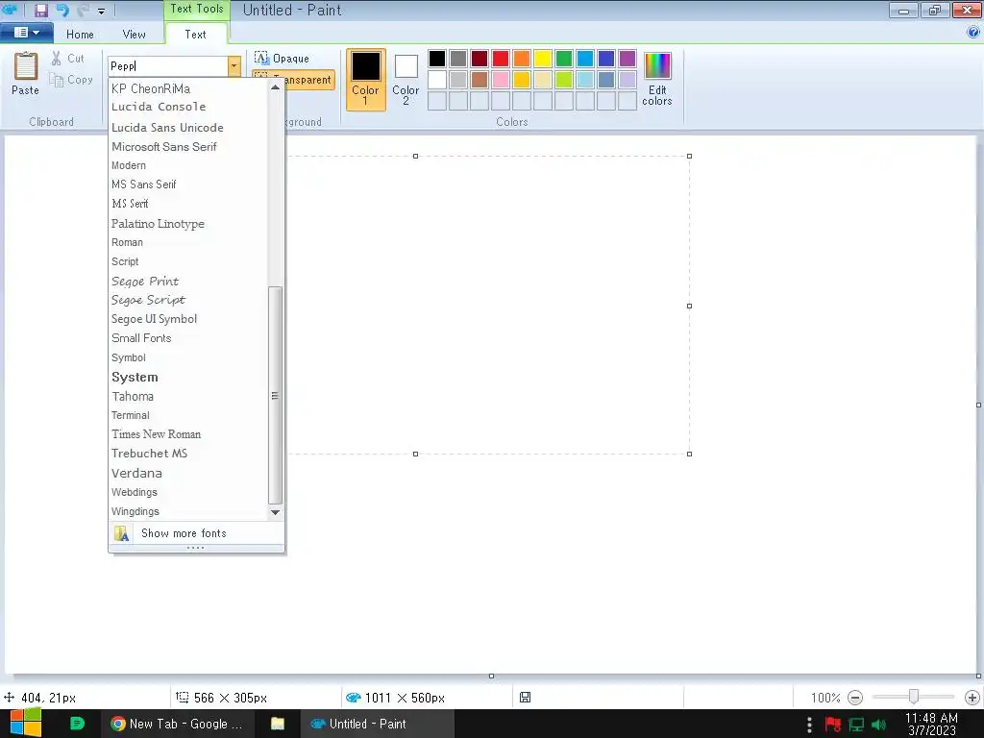Open the Paint file menu button
Screen dimensions: 984x738
pyautogui.click(x=26, y=33)
